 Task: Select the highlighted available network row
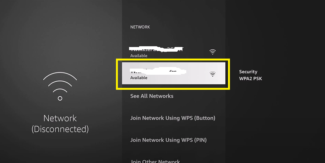(x=174, y=73)
